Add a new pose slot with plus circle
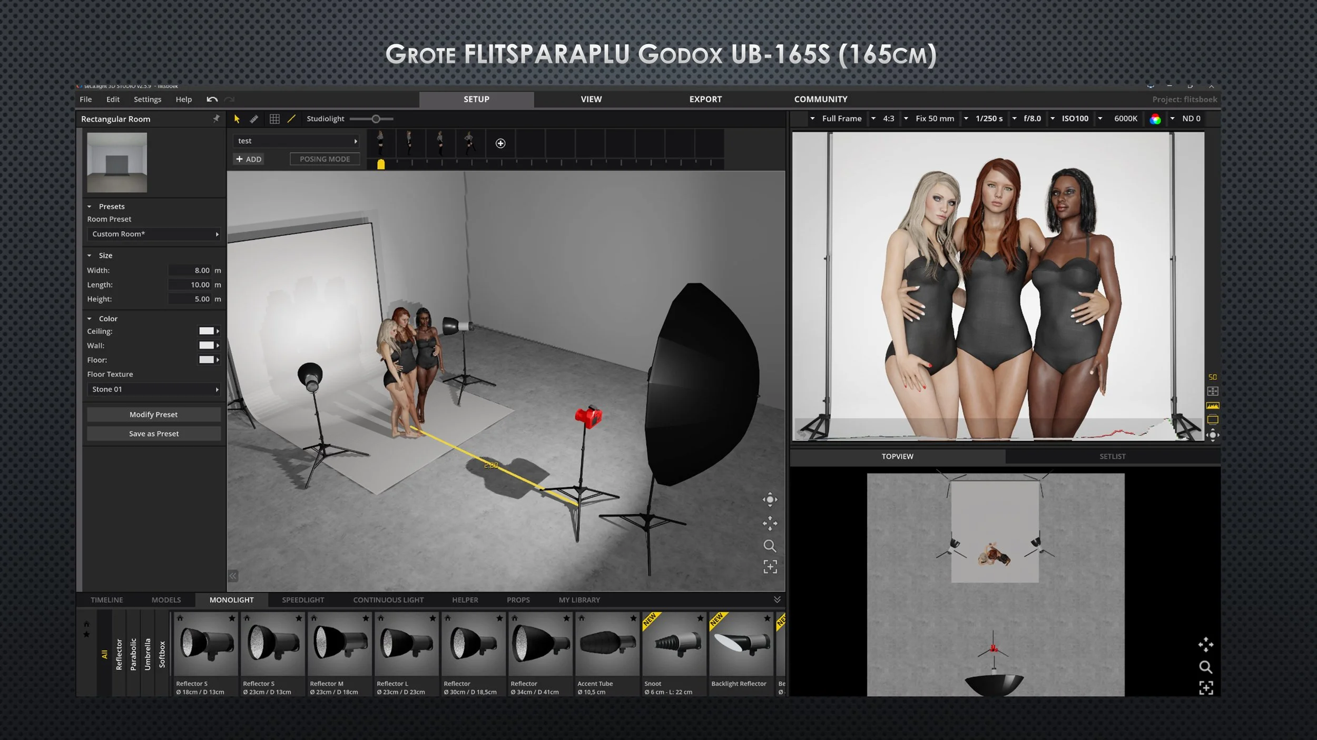The height and width of the screenshot is (740, 1317). [500, 143]
